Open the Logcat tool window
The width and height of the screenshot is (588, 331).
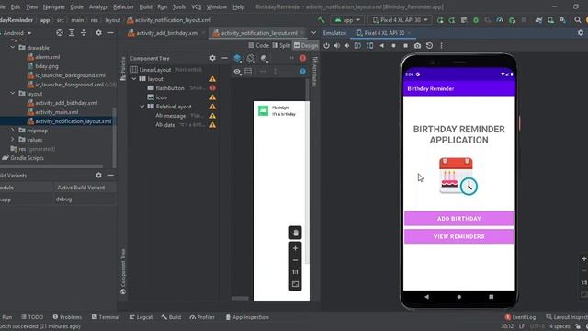click(x=141, y=317)
